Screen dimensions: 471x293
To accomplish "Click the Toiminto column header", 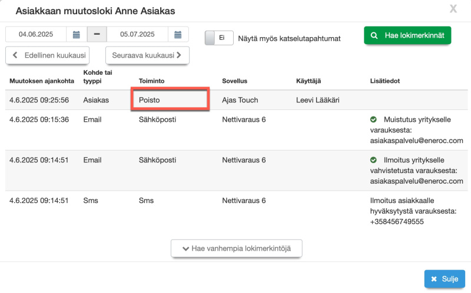I will pos(152,81).
